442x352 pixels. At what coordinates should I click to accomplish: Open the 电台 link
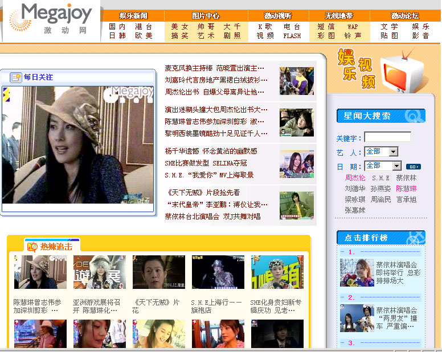coord(292,27)
